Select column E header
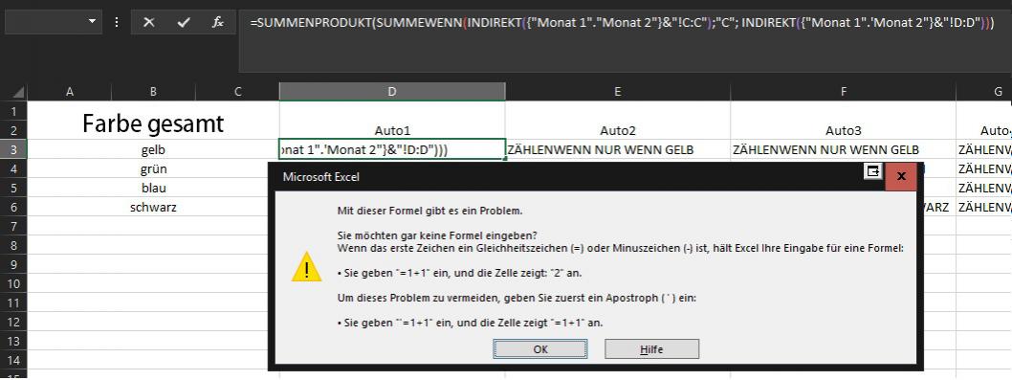 [618, 92]
